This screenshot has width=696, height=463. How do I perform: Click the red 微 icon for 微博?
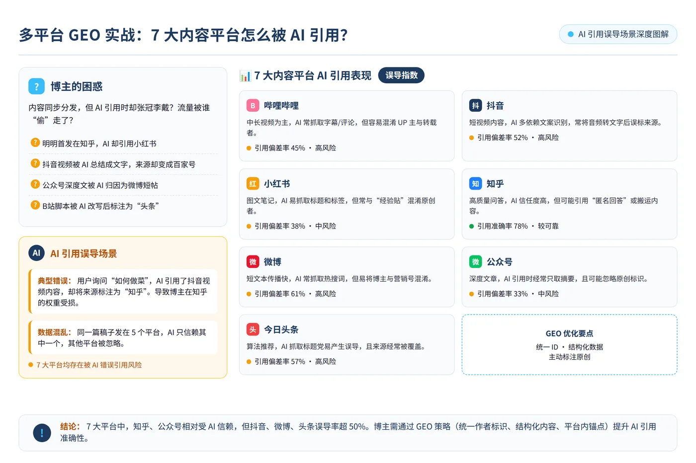click(253, 262)
